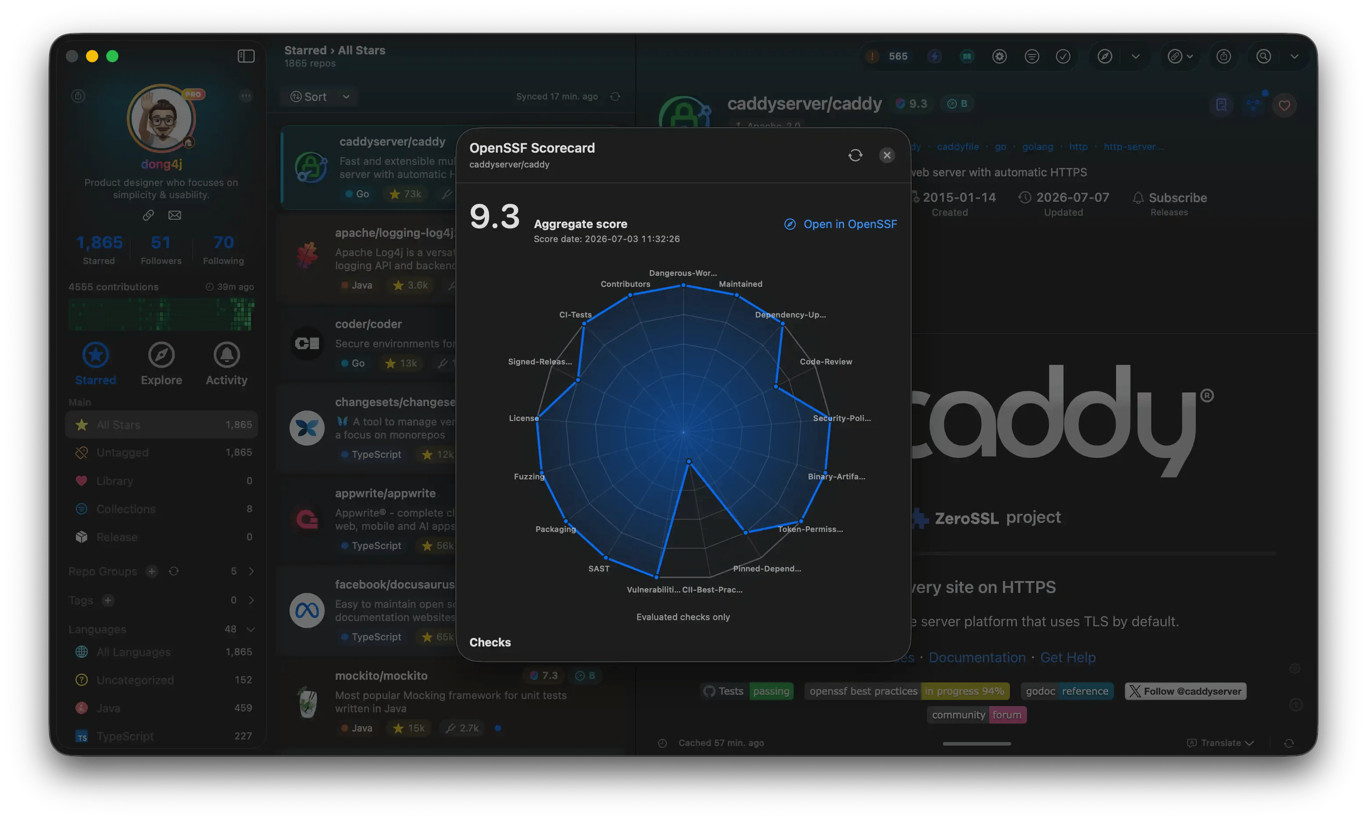Click the 9.3 scorecard badge by caddyserver/caddy title
The width and height of the screenshot is (1367, 821).
click(x=912, y=104)
